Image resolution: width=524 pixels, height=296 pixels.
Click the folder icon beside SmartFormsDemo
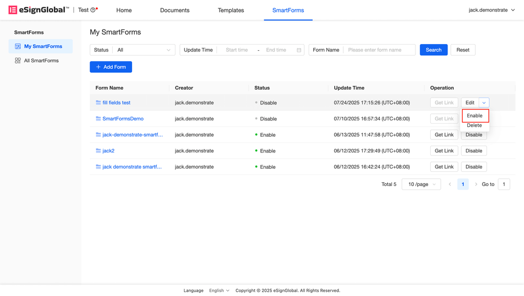98,119
